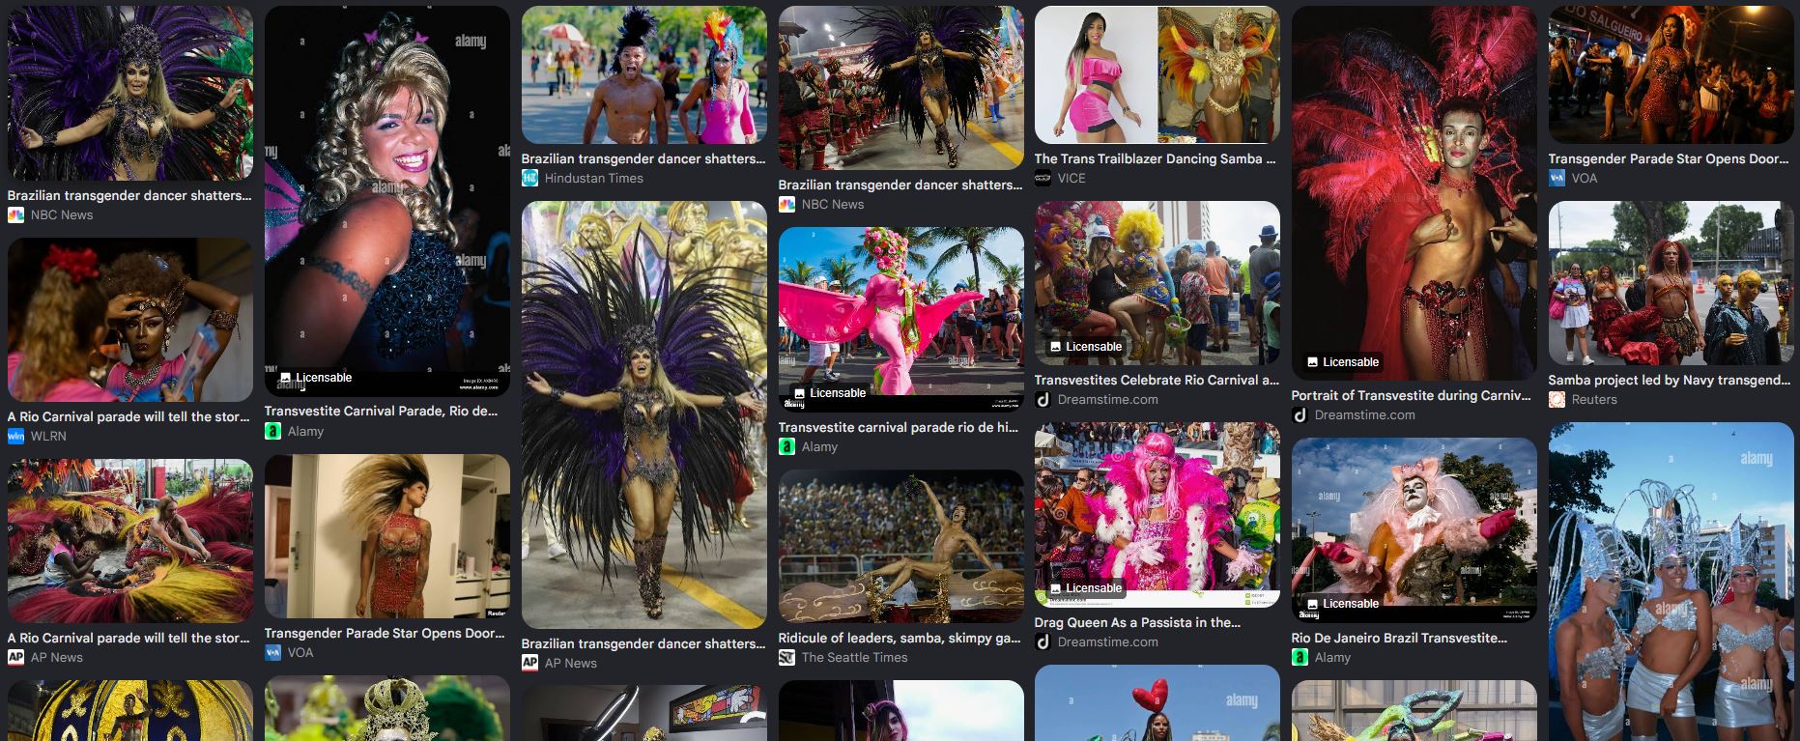Click the WLRN source favicon
Image resolution: width=1800 pixels, height=741 pixels.
coord(15,437)
